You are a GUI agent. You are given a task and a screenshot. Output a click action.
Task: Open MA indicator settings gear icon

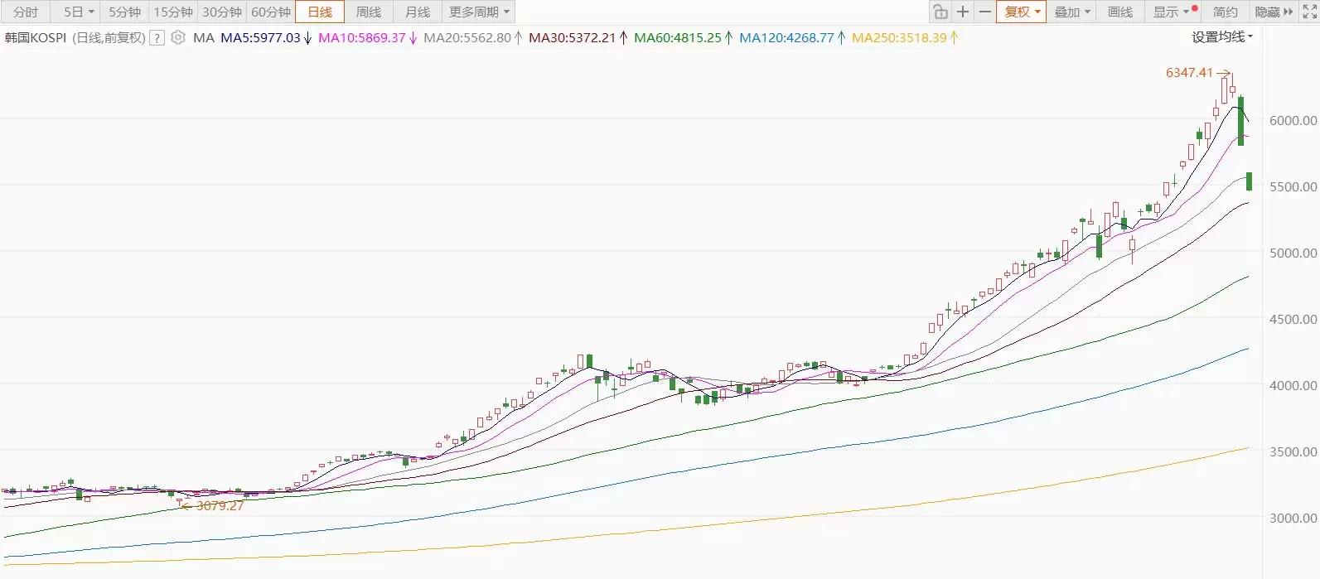pos(178,37)
